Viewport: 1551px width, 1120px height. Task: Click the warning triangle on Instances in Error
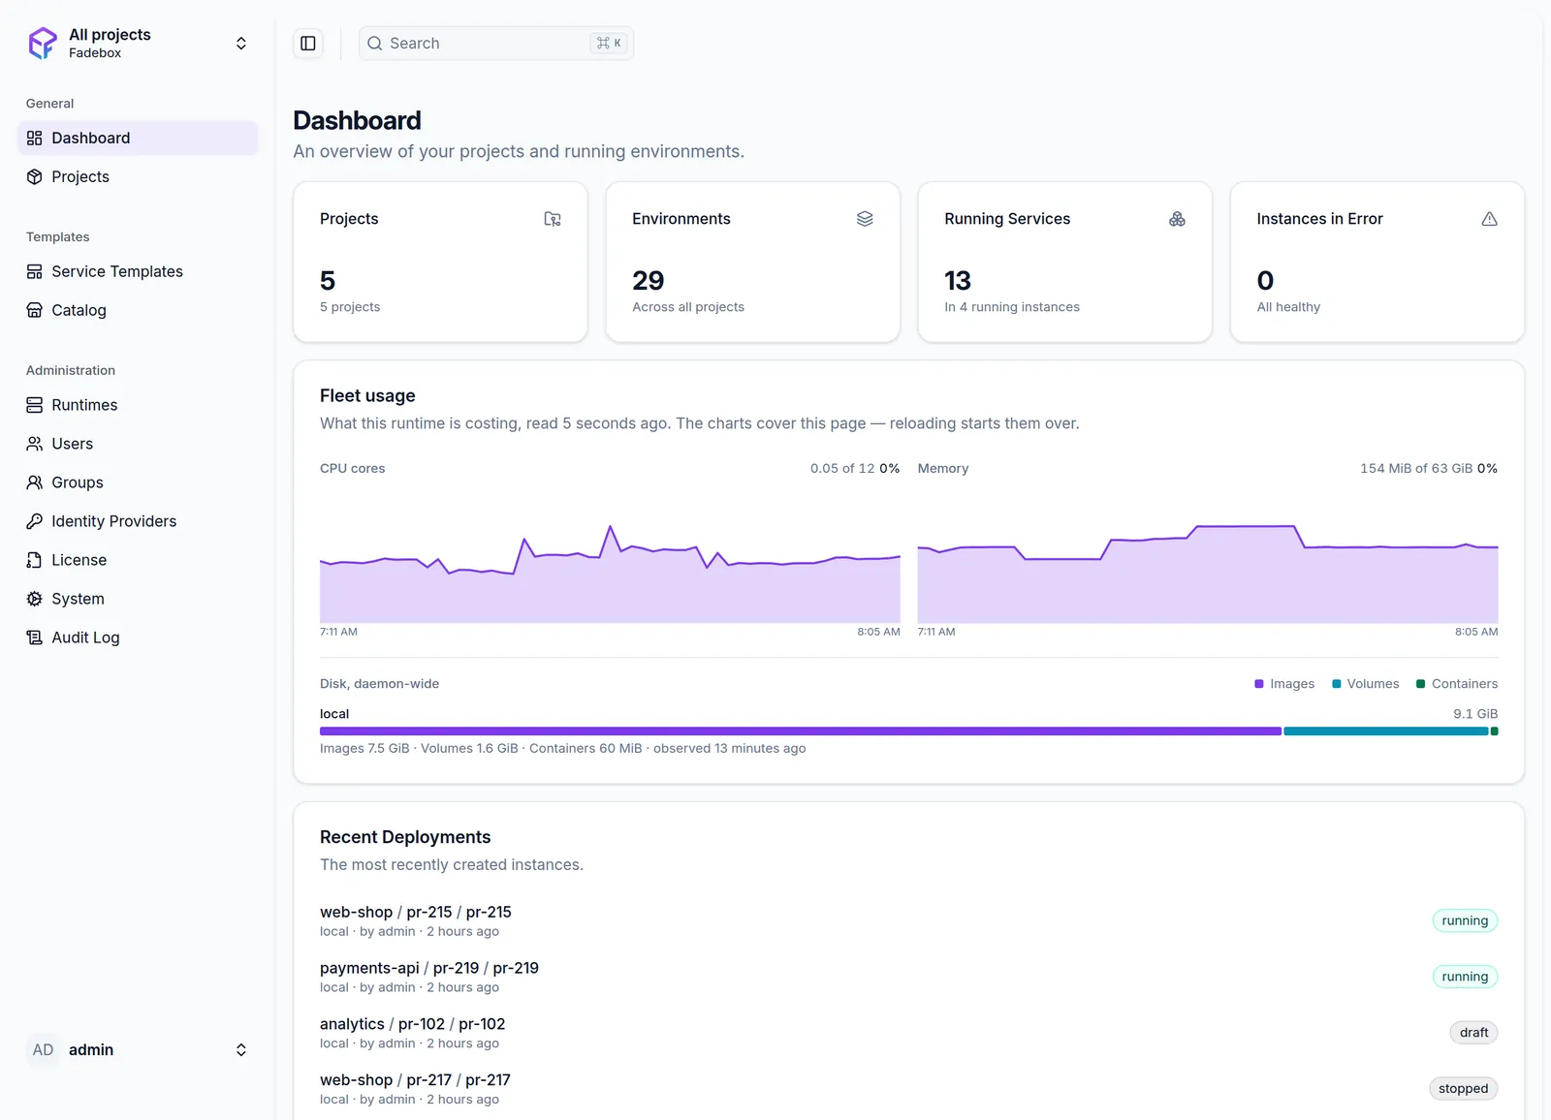(x=1489, y=219)
